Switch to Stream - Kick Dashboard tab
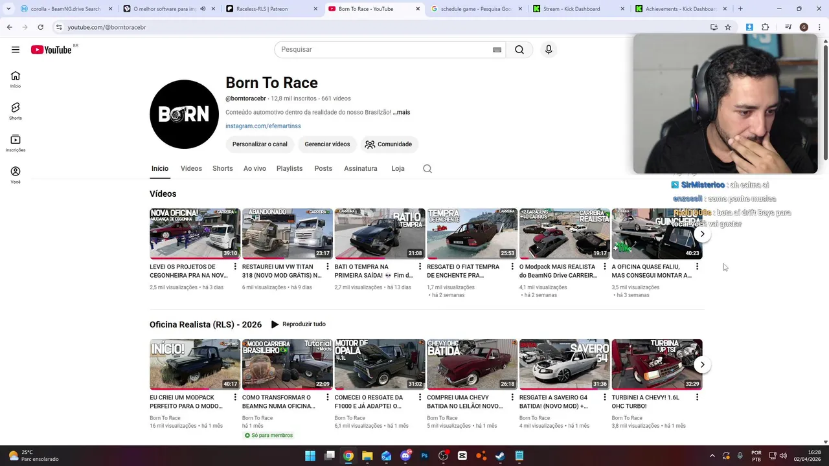This screenshot has height=466, width=829. coord(578,9)
